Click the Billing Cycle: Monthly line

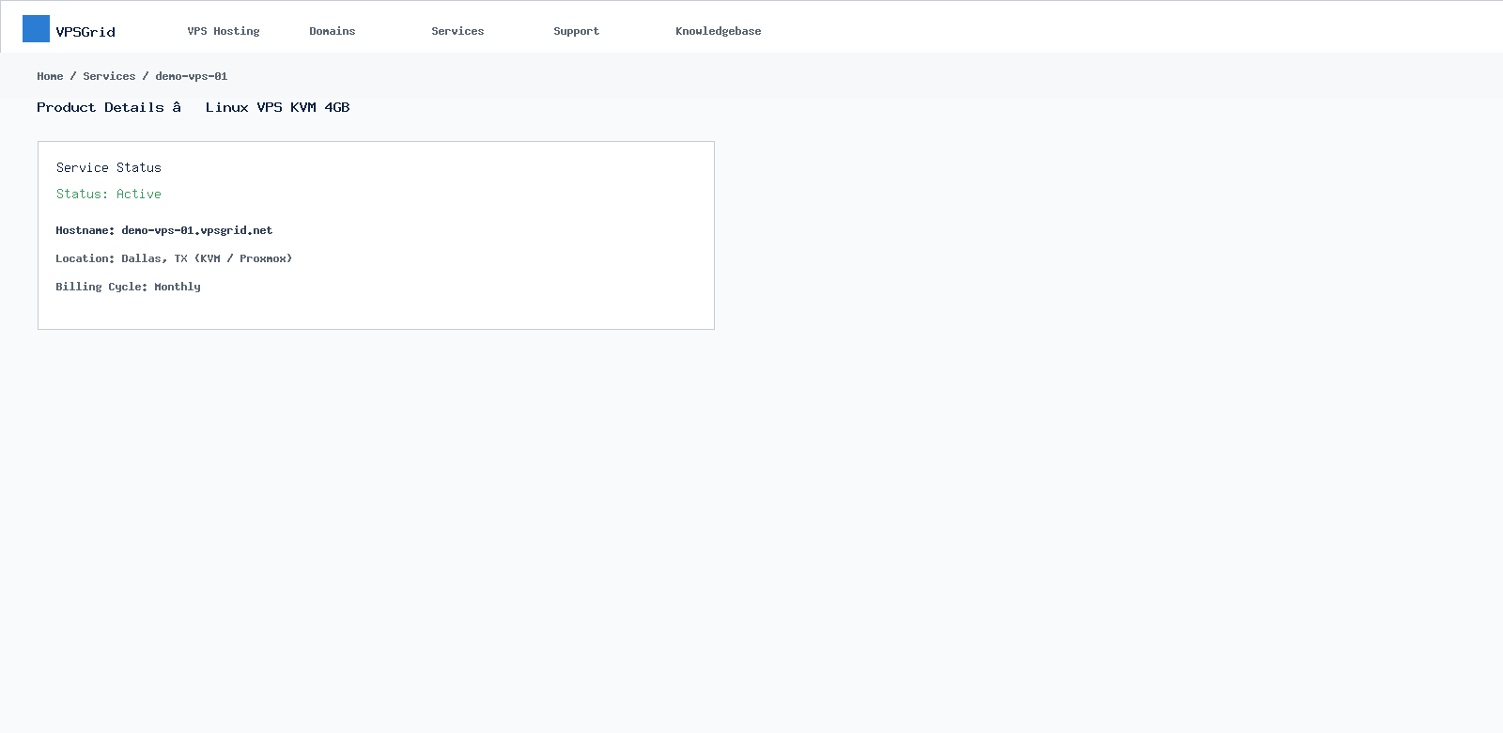point(128,287)
